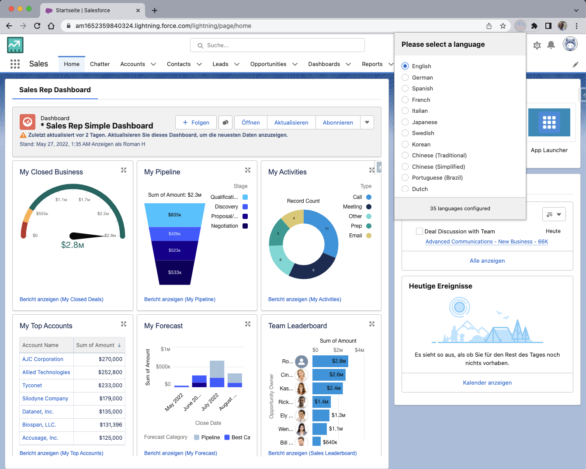This screenshot has height=469, width=586.
Task: Select English language radio button
Action: 405,66
